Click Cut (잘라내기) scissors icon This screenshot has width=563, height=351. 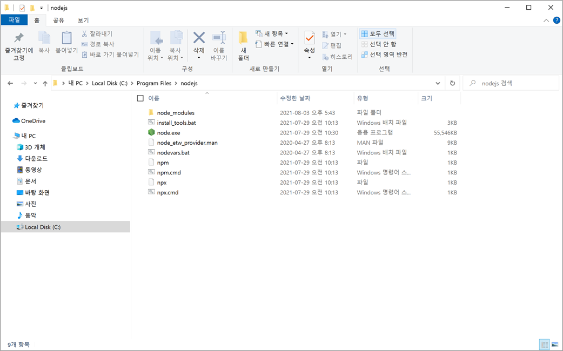tap(84, 33)
